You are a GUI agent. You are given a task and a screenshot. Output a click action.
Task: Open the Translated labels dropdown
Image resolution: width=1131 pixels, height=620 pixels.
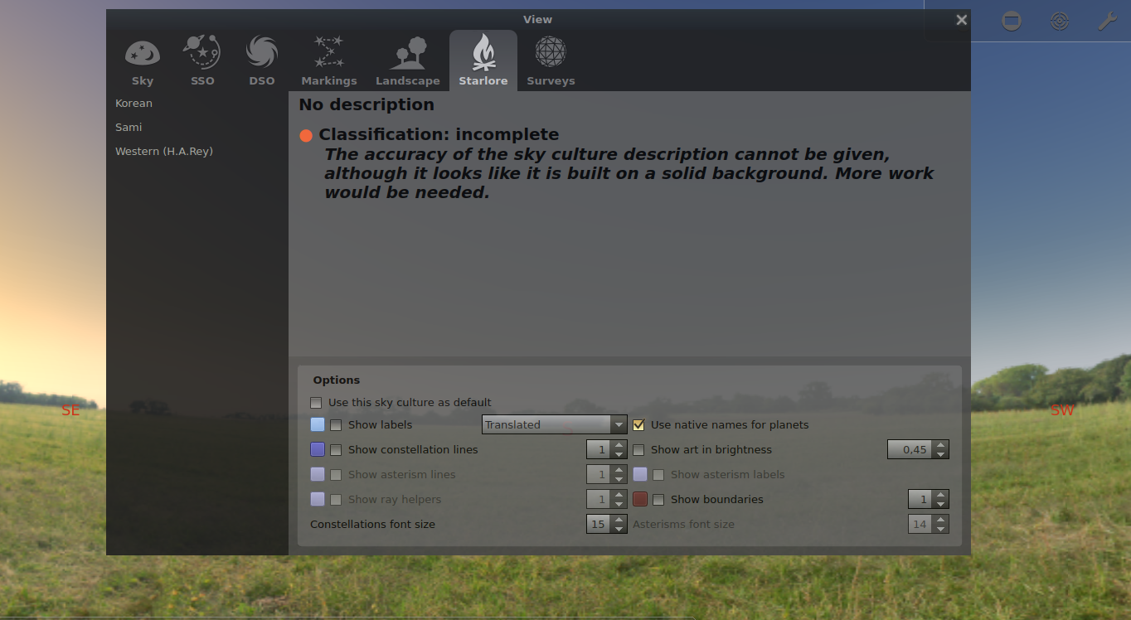[x=554, y=424]
